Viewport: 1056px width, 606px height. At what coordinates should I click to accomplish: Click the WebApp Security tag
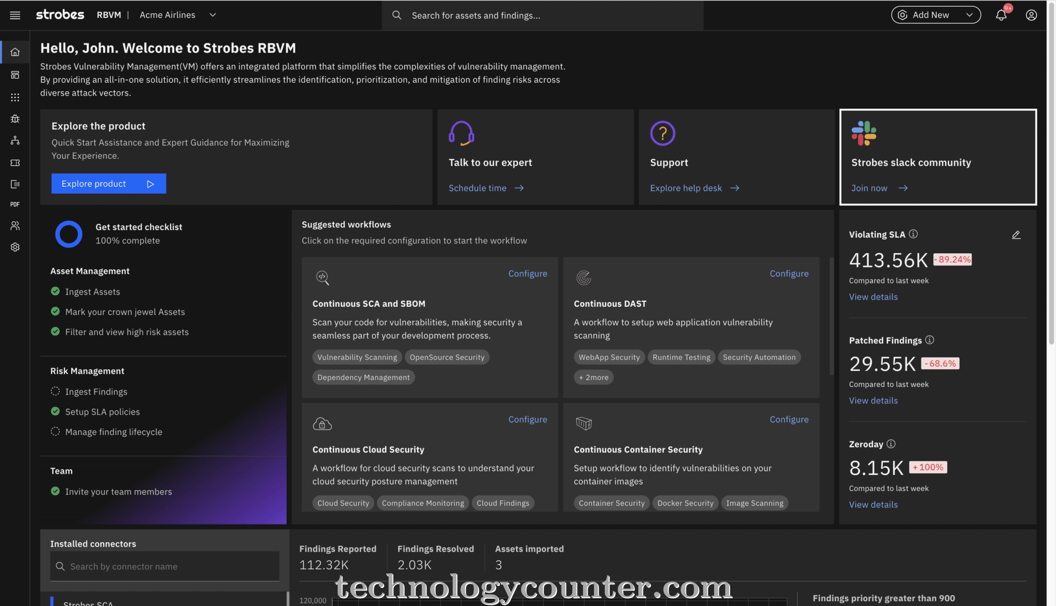point(609,357)
